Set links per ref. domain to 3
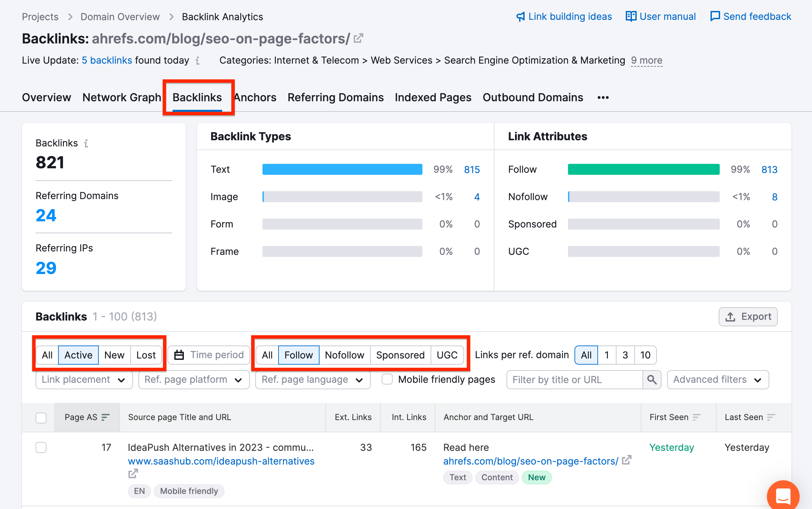Screen dimensions: 812x509 [625, 355]
